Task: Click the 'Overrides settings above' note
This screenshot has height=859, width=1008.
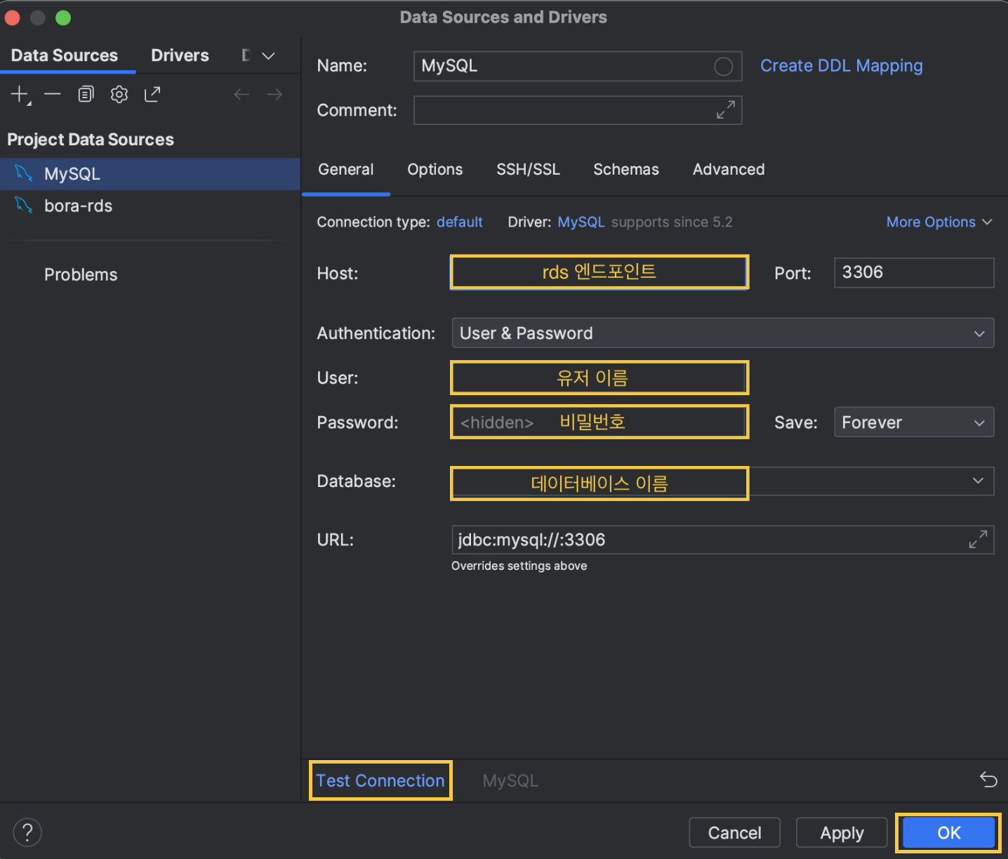Action: tap(519, 566)
